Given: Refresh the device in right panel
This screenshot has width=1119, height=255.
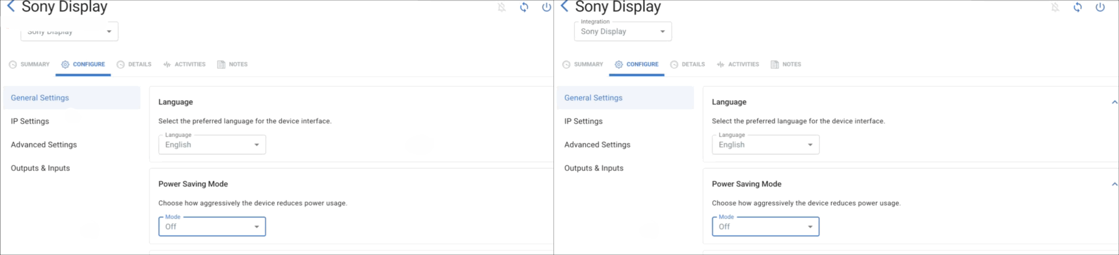Looking at the screenshot, I should [1078, 7].
